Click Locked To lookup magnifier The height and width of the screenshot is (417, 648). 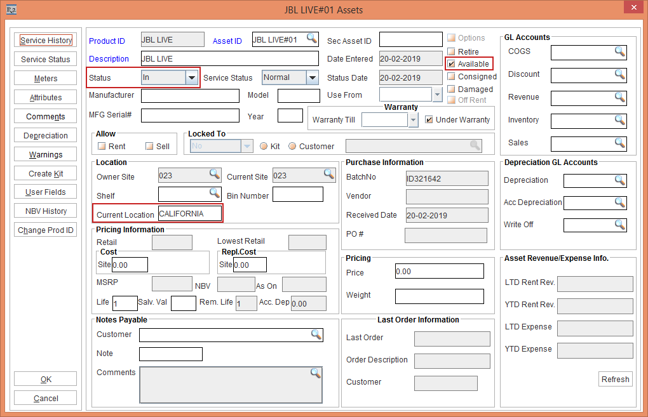point(475,146)
